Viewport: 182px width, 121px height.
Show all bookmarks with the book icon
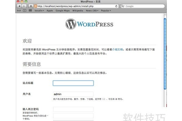25,11
